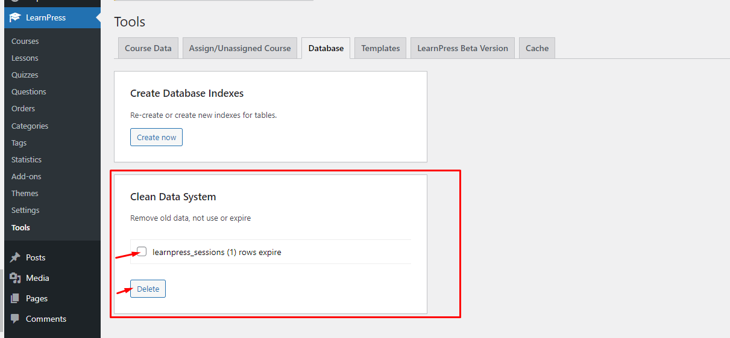This screenshot has height=338, width=730.
Task: Navigate to Categories in sidebar
Action: click(x=30, y=126)
